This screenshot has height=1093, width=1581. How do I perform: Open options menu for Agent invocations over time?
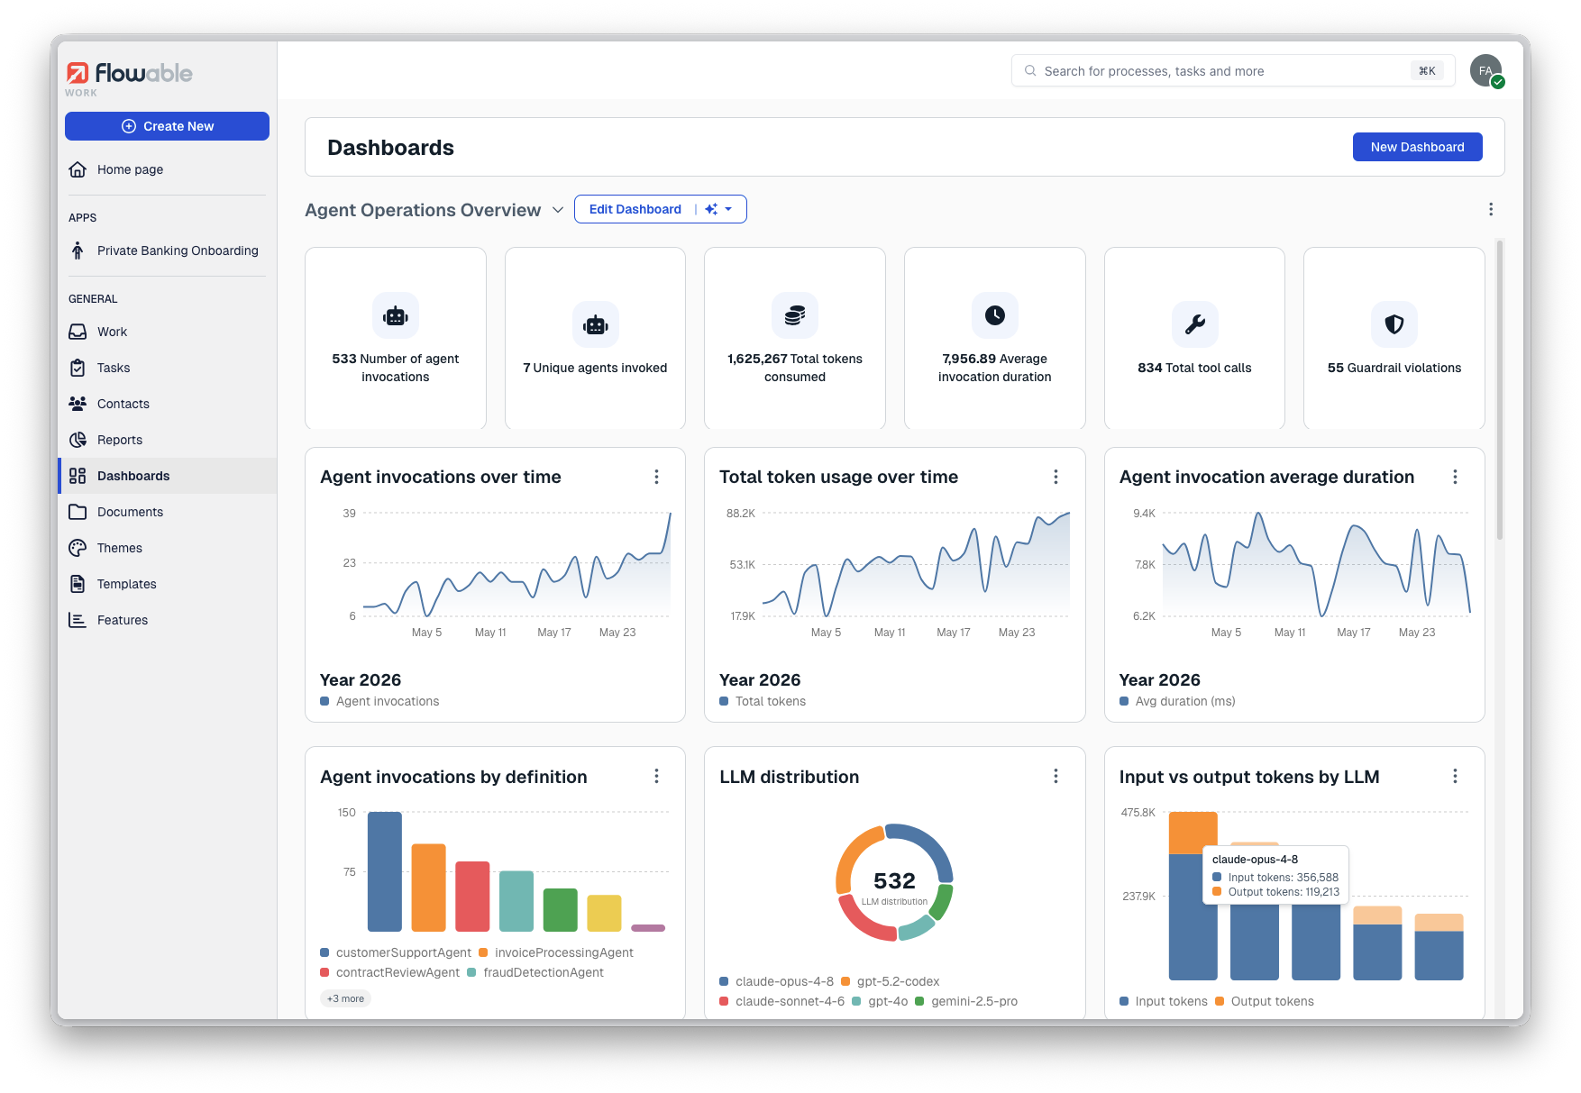click(656, 477)
